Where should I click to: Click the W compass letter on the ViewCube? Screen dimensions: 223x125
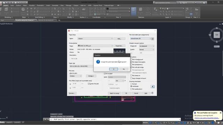(210, 35)
